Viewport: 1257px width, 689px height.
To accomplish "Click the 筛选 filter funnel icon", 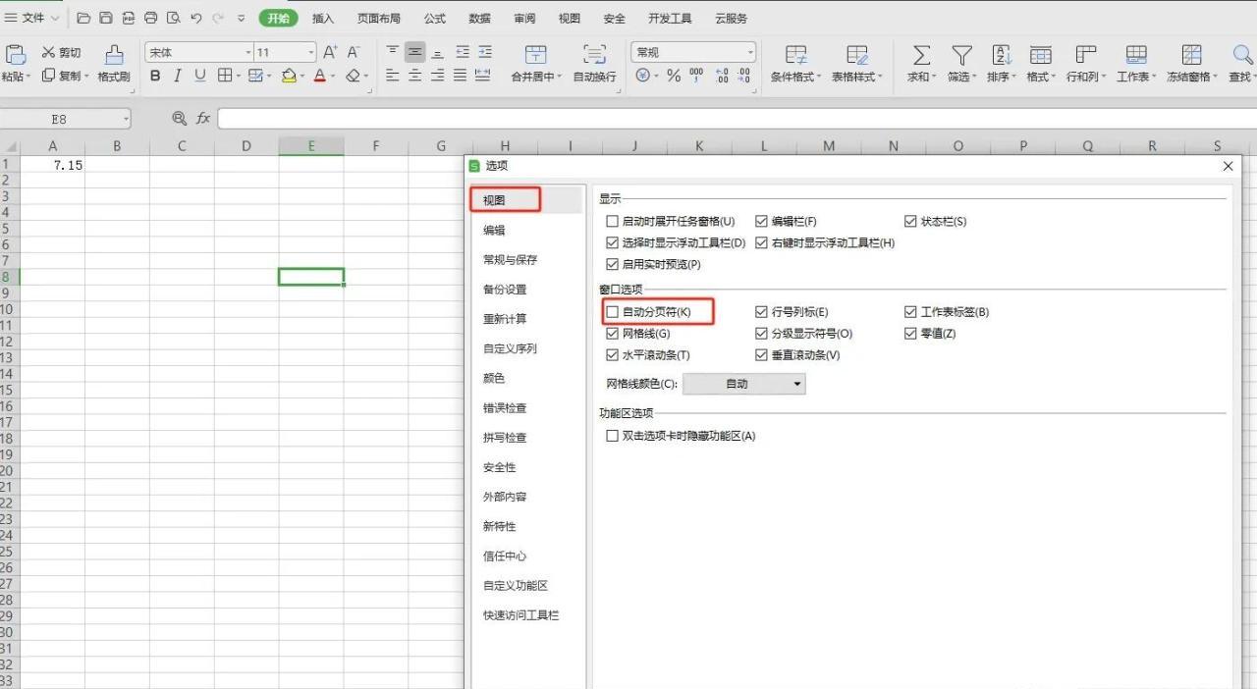I will [x=962, y=55].
